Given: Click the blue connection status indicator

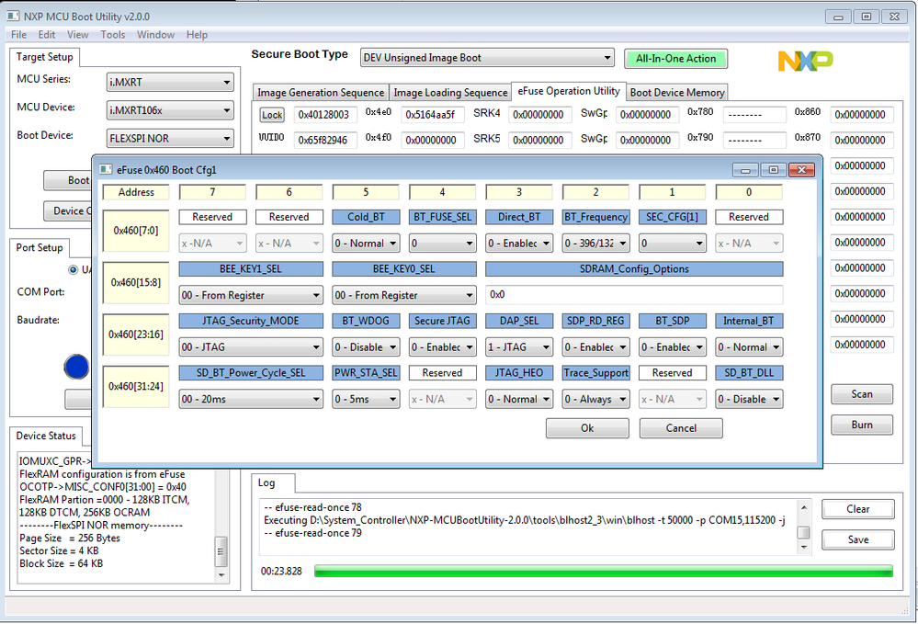Looking at the screenshot, I should pyautogui.click(x=76, y=367).
